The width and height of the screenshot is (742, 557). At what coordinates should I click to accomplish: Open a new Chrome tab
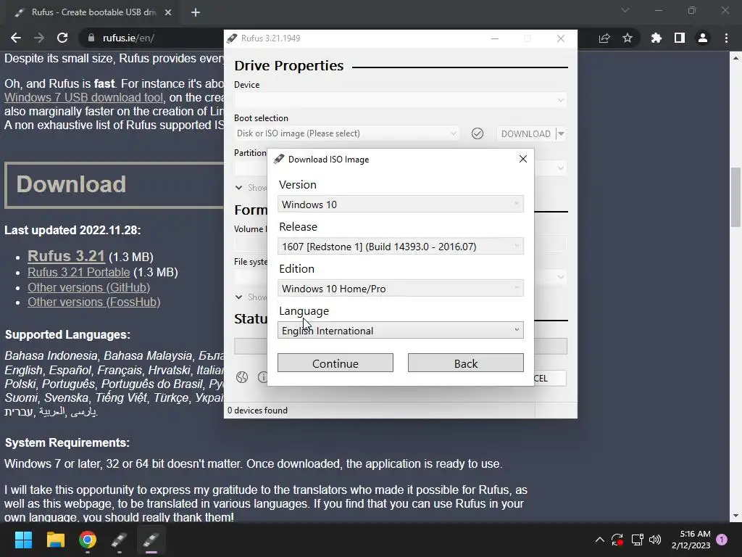pos(196,12)
